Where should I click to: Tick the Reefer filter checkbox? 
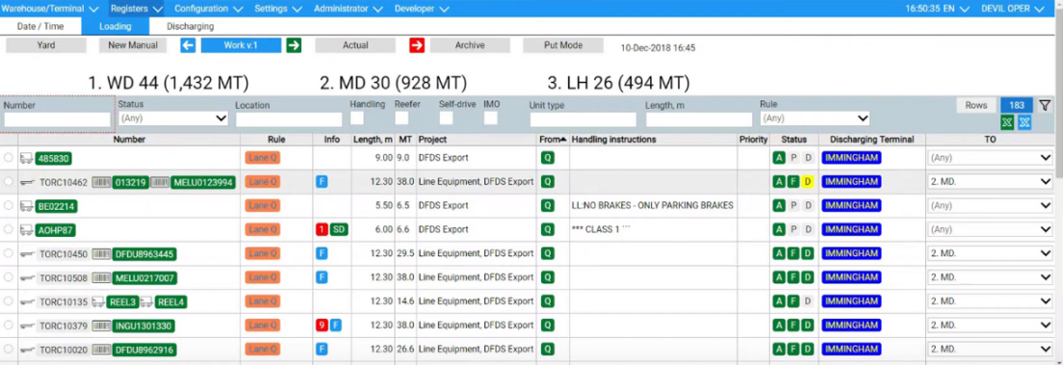pyautogui.click(x=402, y=118)
